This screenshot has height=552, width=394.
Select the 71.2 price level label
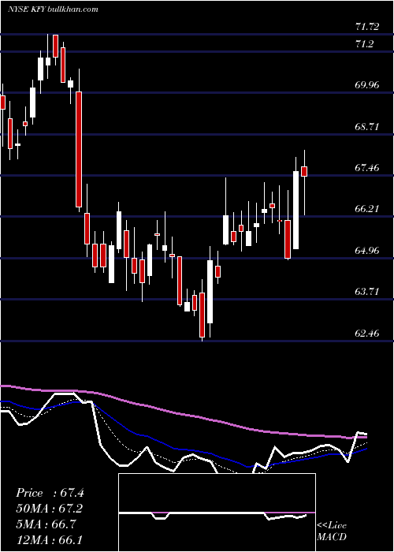coord(364,44)
